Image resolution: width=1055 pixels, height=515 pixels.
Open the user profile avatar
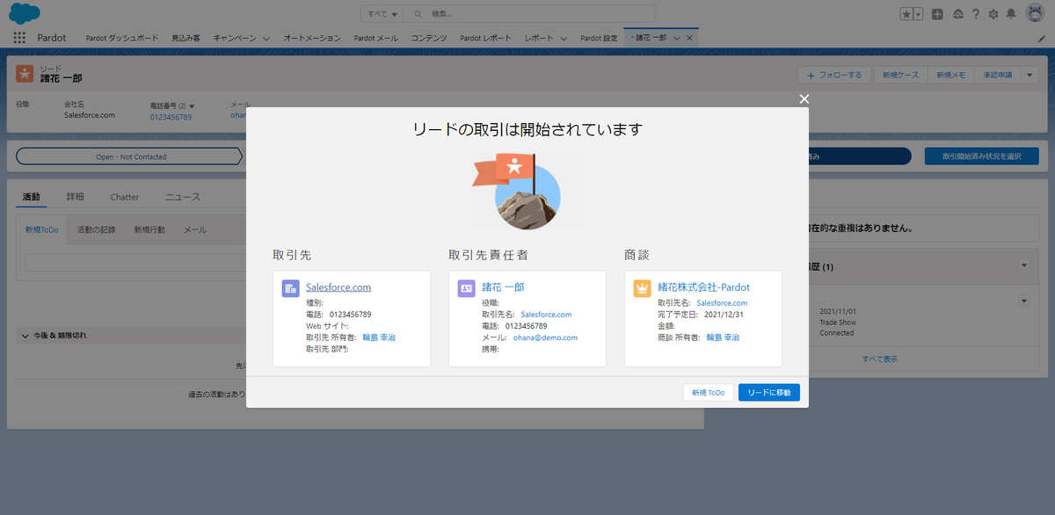click(1034, 14)
